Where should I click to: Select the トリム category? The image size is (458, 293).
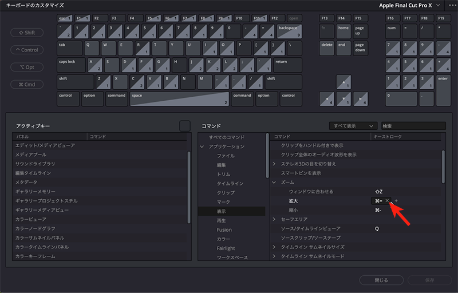click(x=223, y=174)
